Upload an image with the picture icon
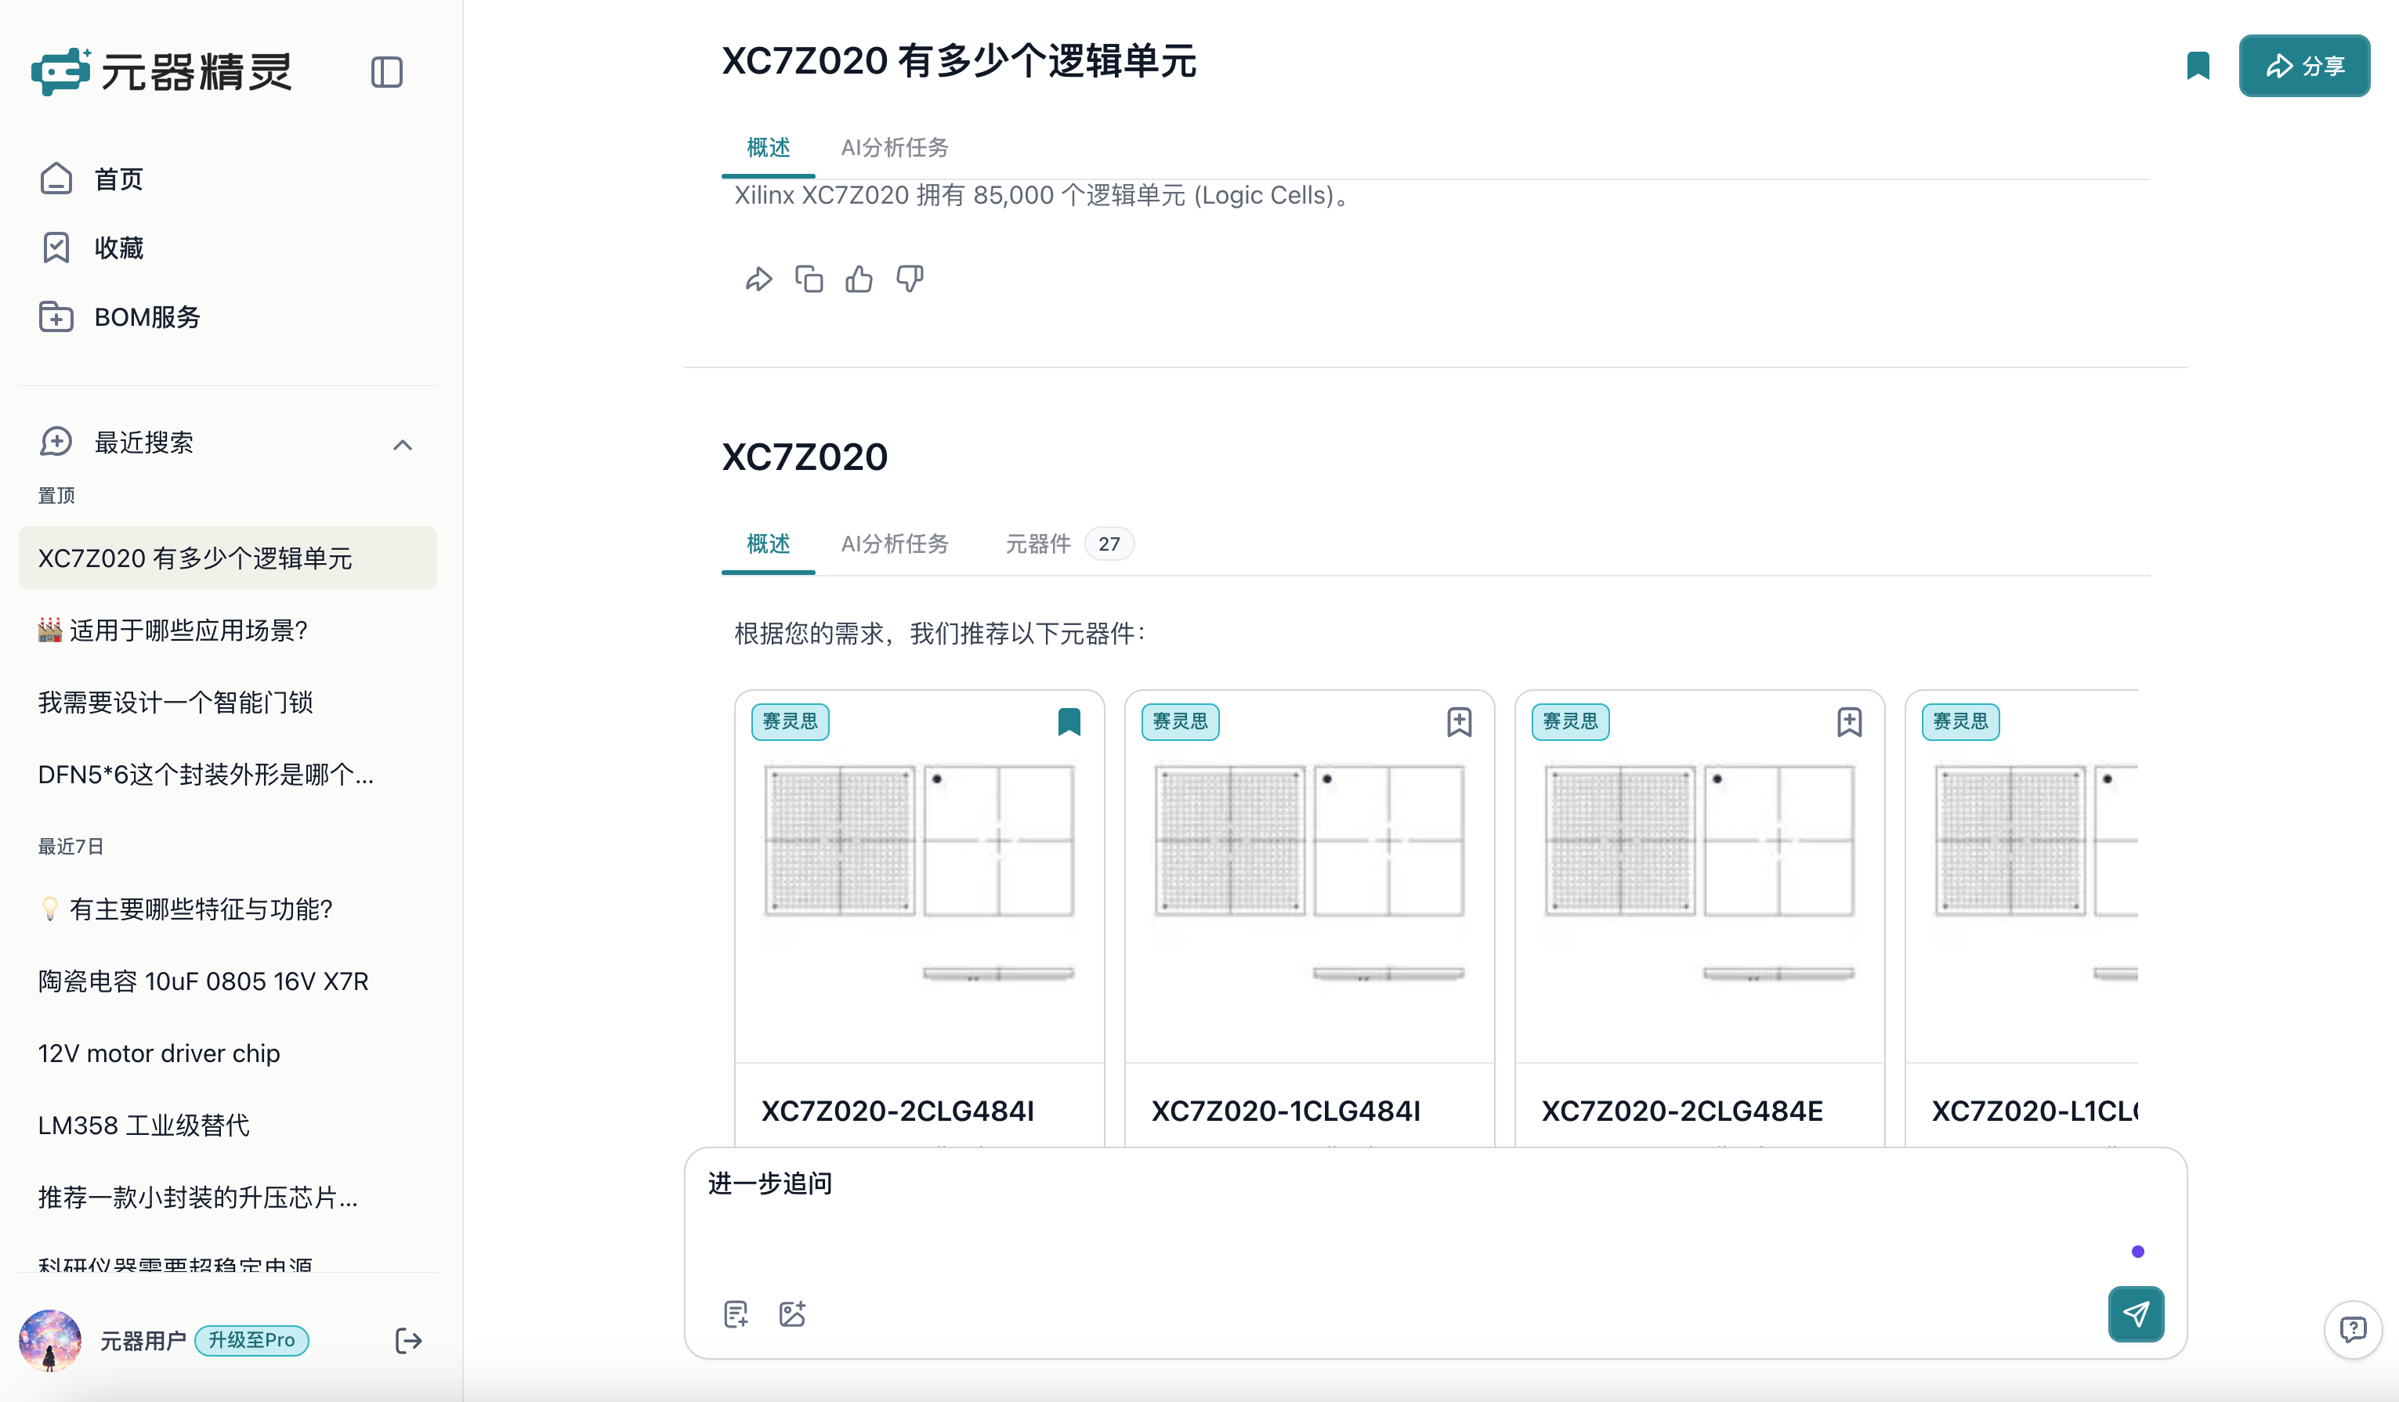Screen dimensions: 2399x1402 (792, 1313)
